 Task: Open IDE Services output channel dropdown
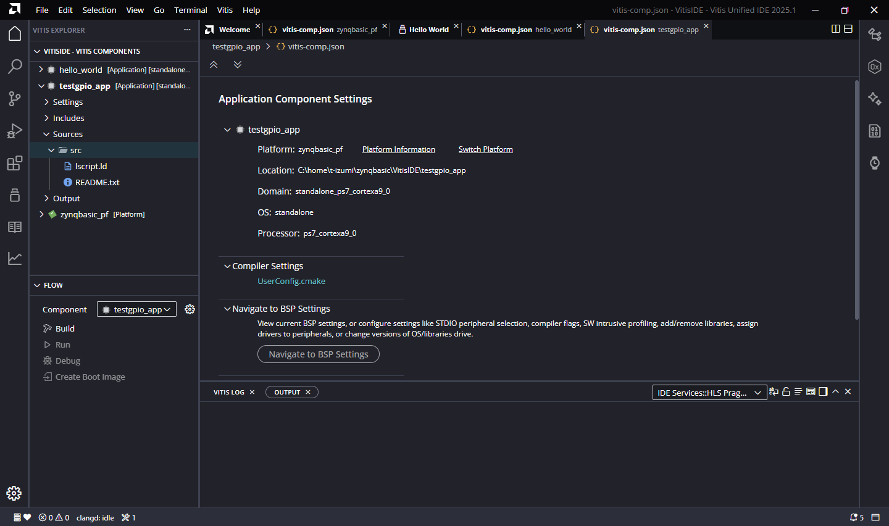click(709, 393)
